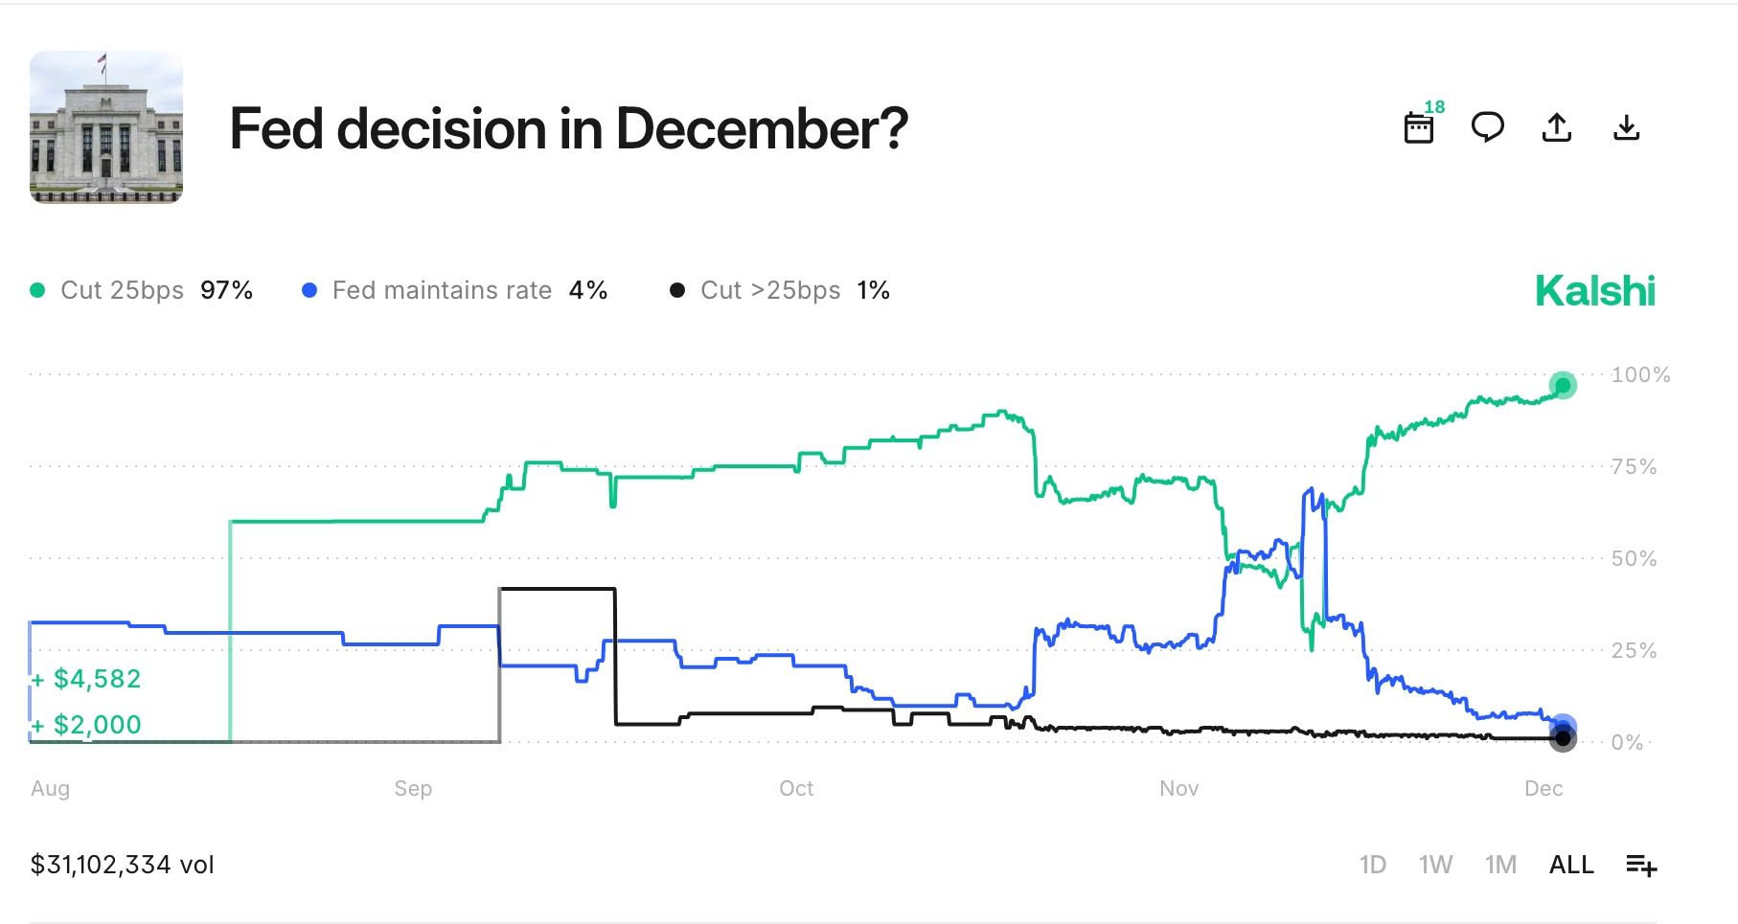Select the 1M timeframe
Viewport: 1738px width, 924px height.
click(x=1500, y=864)
